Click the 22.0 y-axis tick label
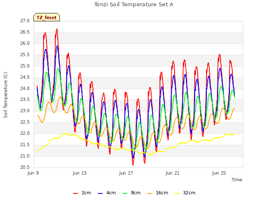This screenshot has height=201, width=268. point(25,134)
